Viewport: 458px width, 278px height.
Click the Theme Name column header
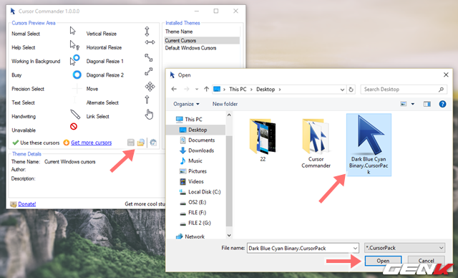[179, 32]
